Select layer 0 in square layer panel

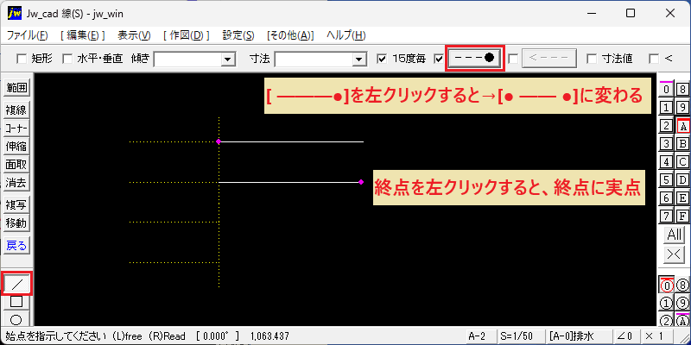[x=666, y=90]
